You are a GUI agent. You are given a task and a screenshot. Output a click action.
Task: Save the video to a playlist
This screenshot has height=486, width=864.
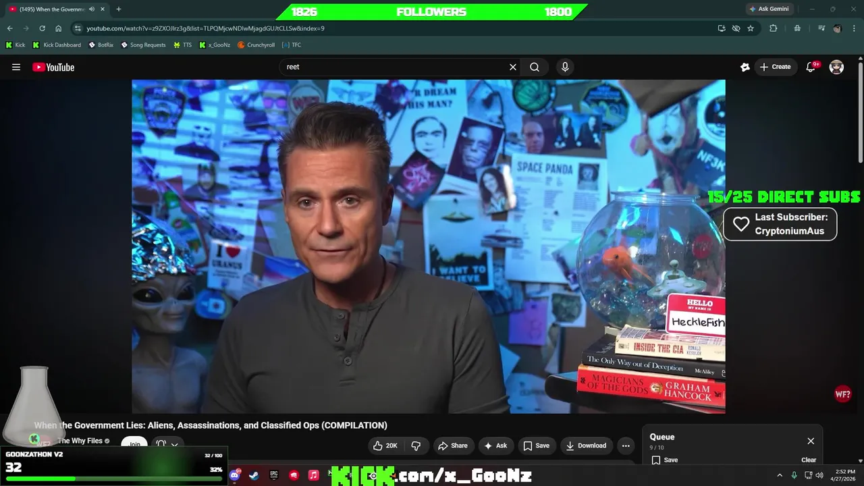(x=537, y=446)
